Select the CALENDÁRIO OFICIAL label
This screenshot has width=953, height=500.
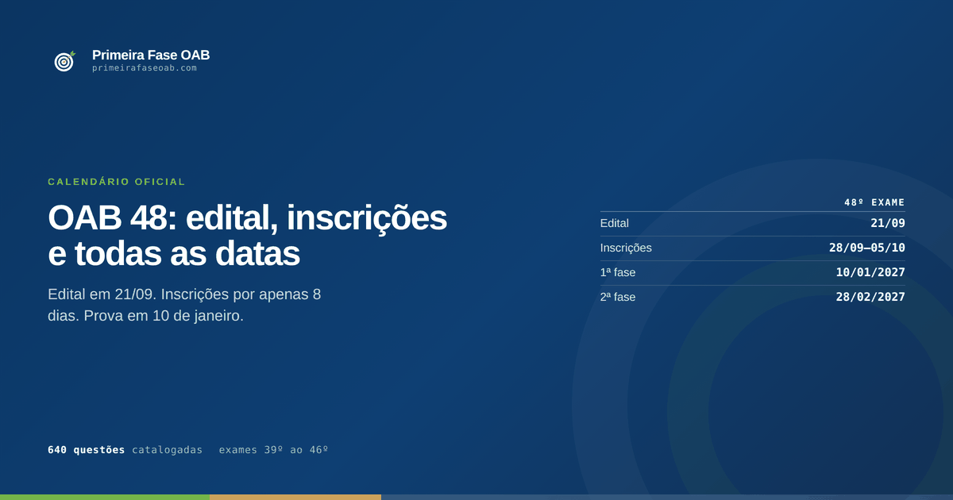point(117,182)
